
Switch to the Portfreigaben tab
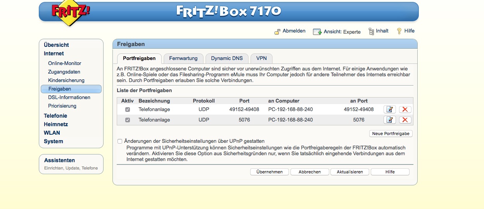pyautogui.click(x=139, y=58)
